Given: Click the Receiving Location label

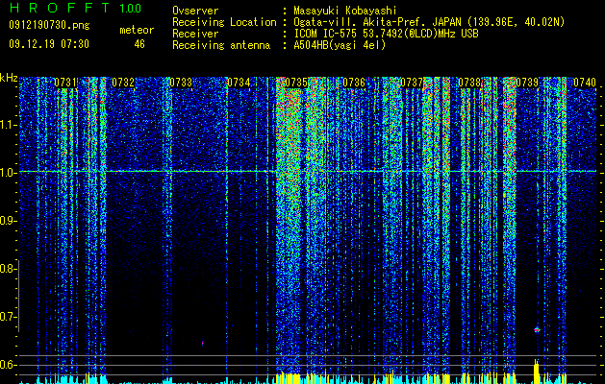Looking at the screenshot, I should pos(224,22).
